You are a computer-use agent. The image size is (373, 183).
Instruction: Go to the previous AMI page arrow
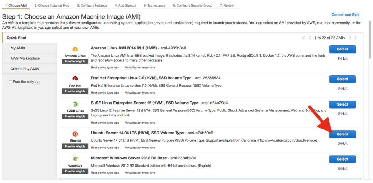(x=310, y=38)
